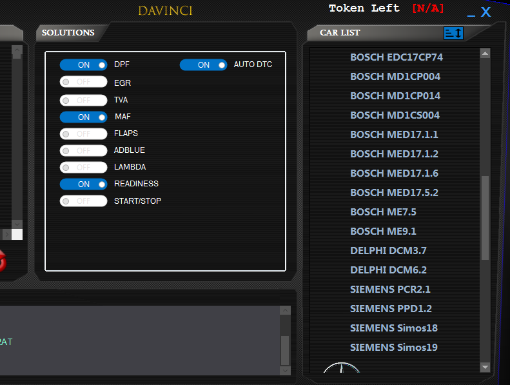This screenshot has height=385, width=510.
Task: Select BOSCH MED17.5.2 in car list
Action: point(394,193)
